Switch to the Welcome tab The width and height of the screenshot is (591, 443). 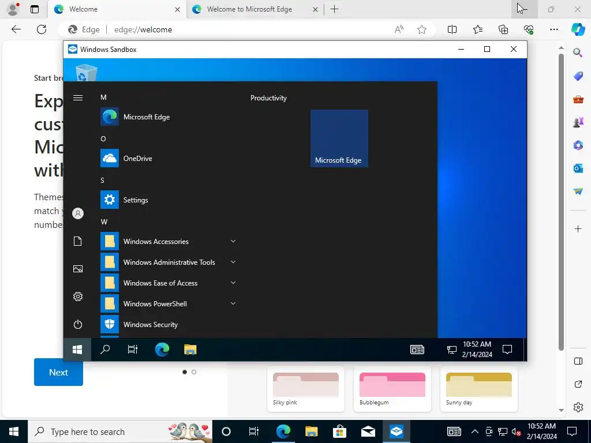point(117,9)
